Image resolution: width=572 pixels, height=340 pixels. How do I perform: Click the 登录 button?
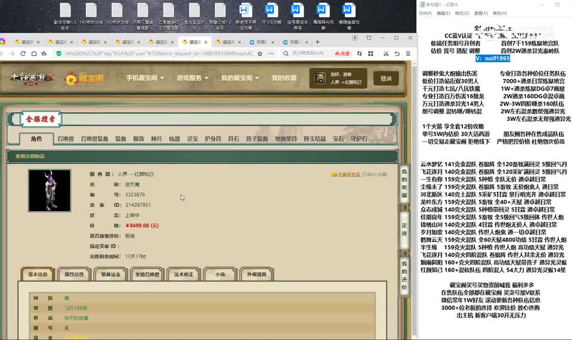click(386, 78)
